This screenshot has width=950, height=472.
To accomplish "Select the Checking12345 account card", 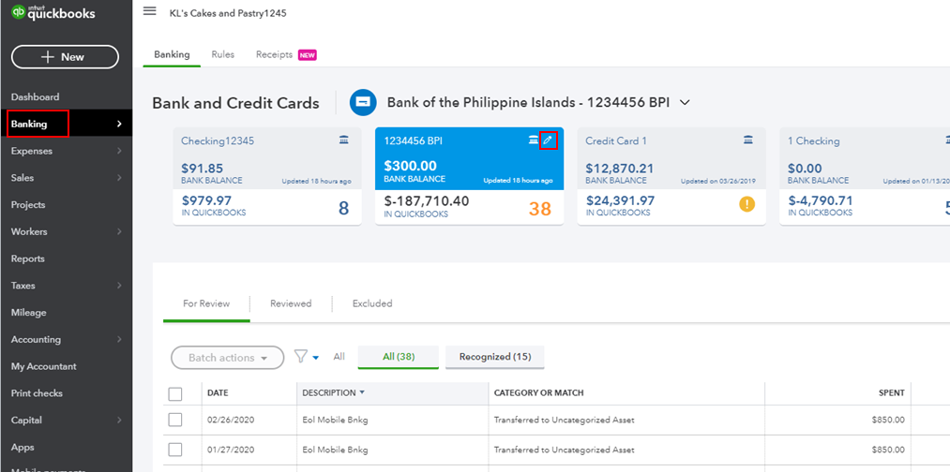I will 267,176.
